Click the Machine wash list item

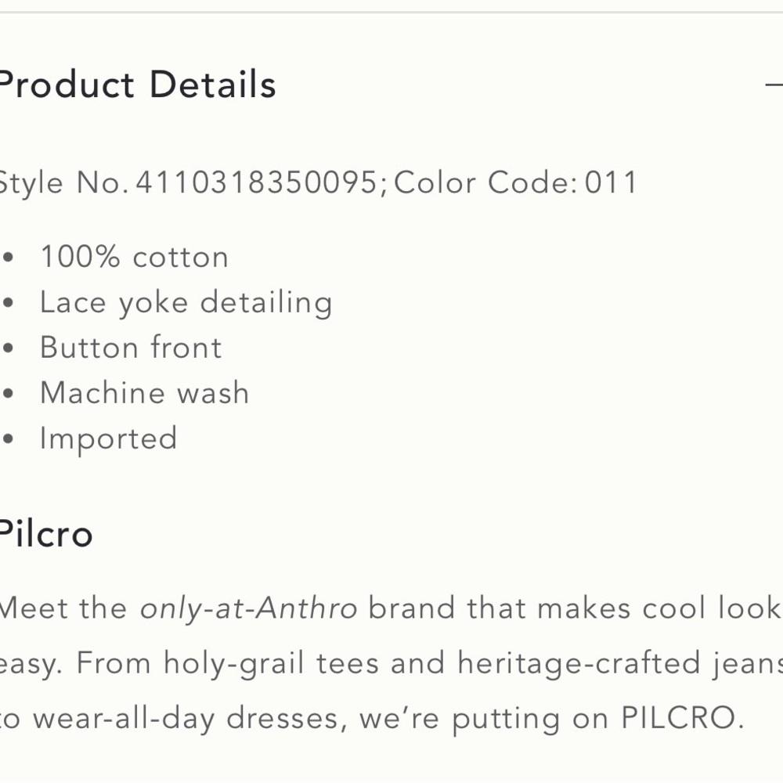[x=144, y=392]
